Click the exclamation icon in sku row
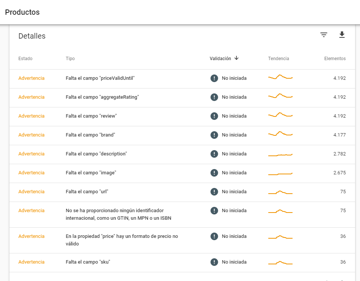The image size is (360, 281). point(214,262)
